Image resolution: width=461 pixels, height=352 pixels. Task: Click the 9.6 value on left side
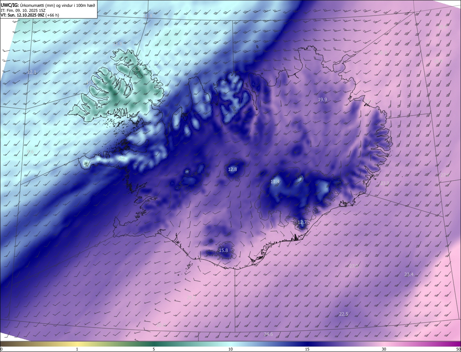(30, 152)
